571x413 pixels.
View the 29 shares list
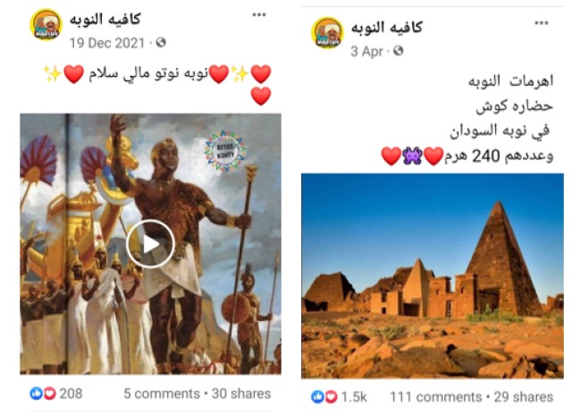(x=524, y=397)
